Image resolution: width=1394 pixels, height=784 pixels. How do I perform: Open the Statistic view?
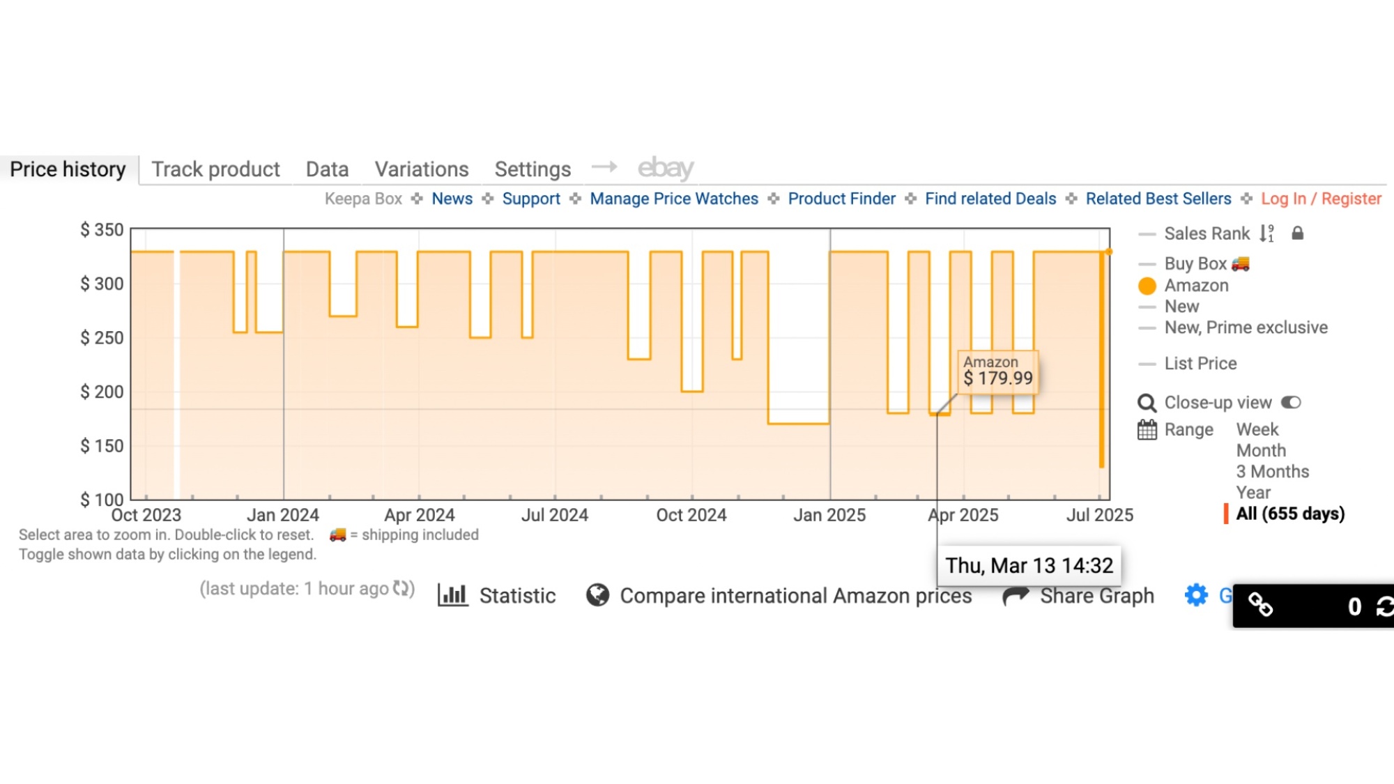click(x=517, y=596)
